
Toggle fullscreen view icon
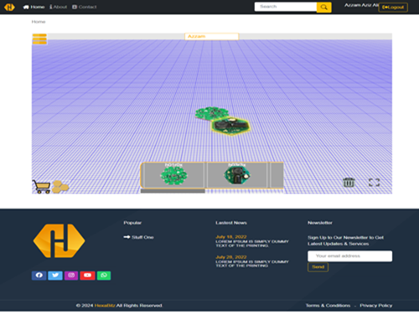(374, 183)
